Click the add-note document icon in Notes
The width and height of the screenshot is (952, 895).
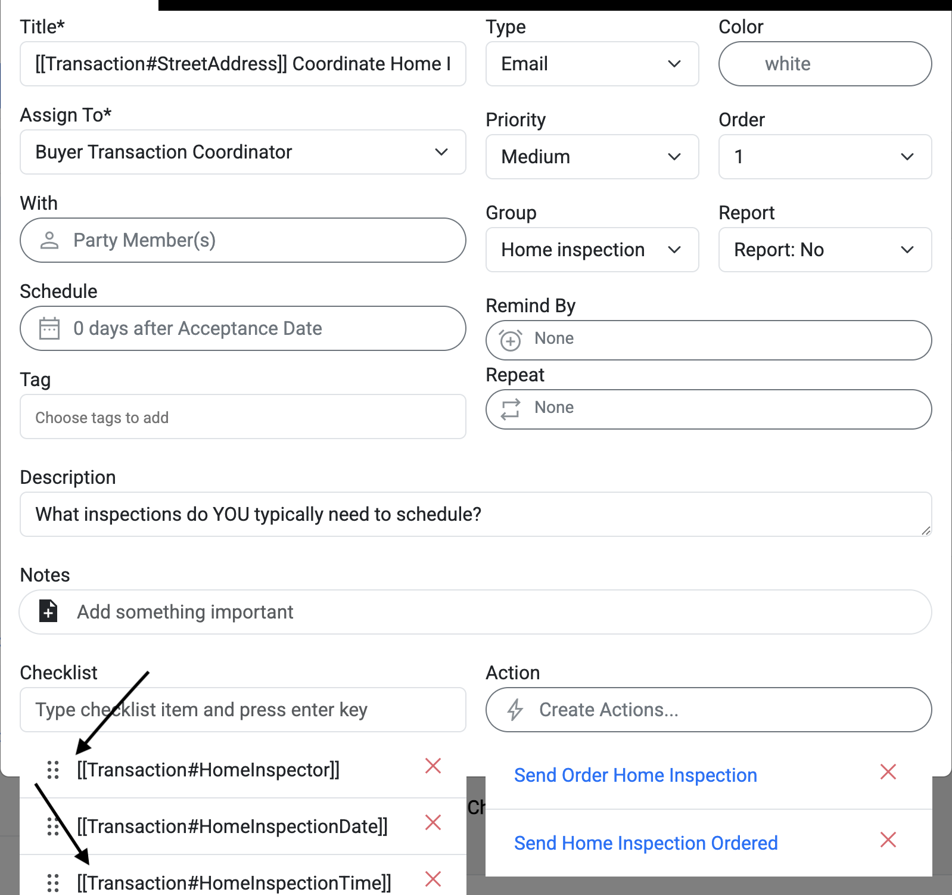(48, 611)
